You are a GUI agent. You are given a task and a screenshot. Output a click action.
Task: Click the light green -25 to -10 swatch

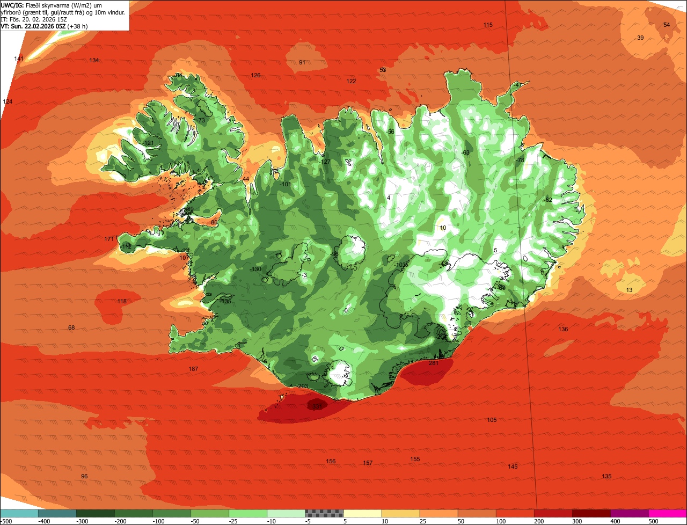click(248, 513)
